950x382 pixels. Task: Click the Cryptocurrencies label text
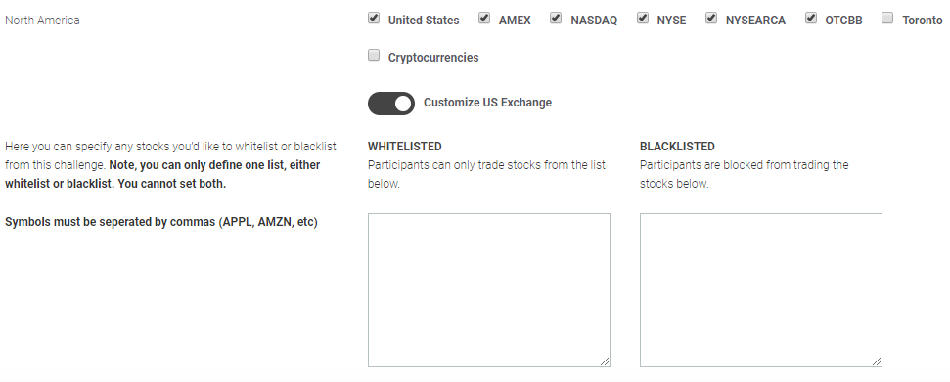tap(433, 58)
